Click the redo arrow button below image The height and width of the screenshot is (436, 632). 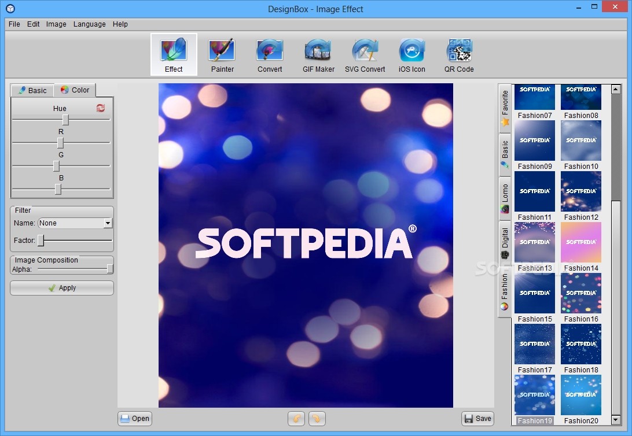(x=317, y=419)
